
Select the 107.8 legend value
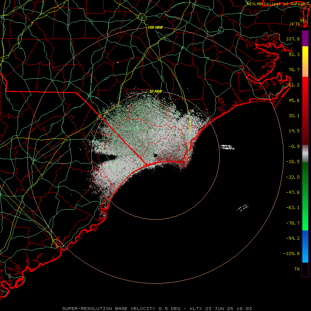point(293,39)
